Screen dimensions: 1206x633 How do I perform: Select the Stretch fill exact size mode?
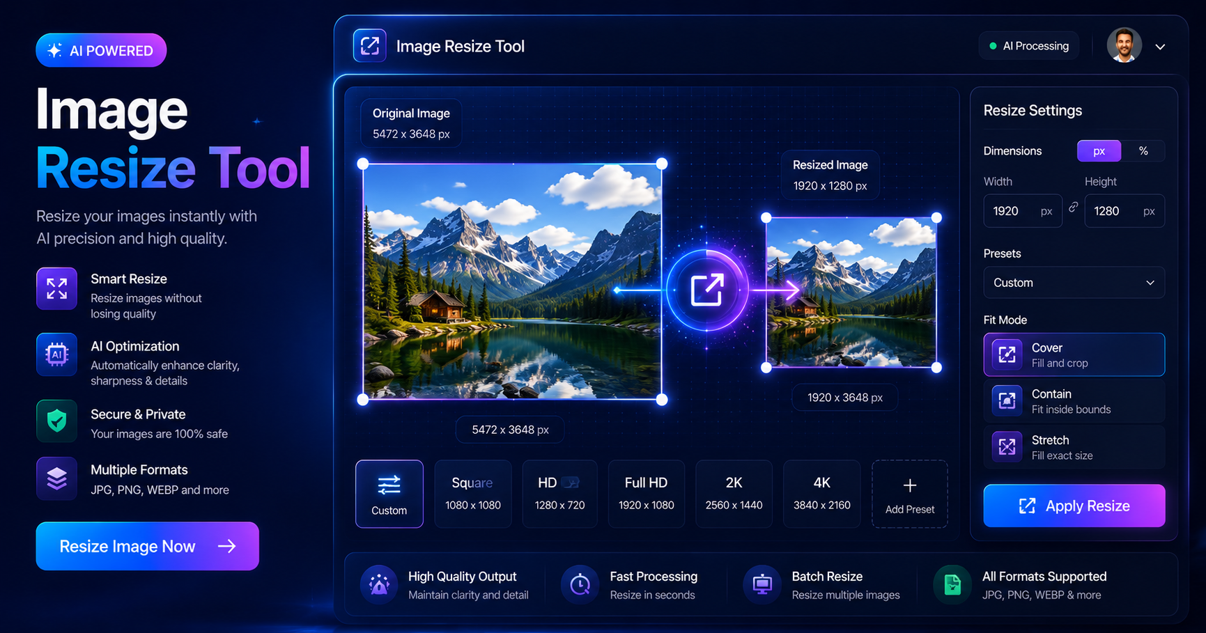[1074, 446]
